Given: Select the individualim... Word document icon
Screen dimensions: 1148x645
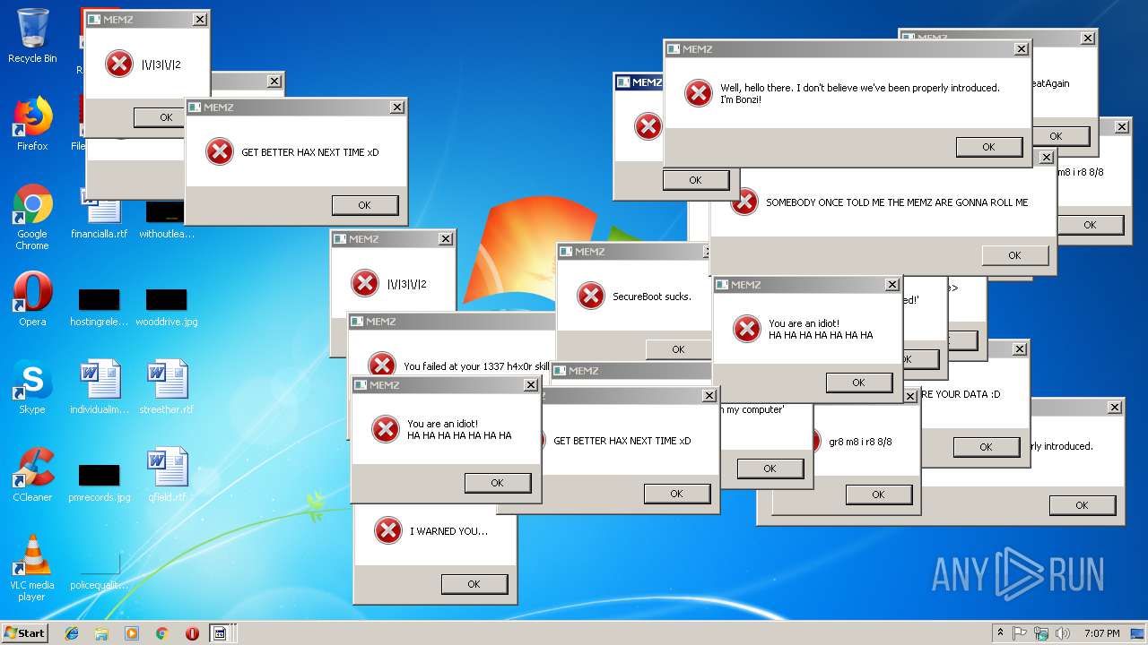Looking at the screenshot, I should pyautogui.click(x=100, y=387).
